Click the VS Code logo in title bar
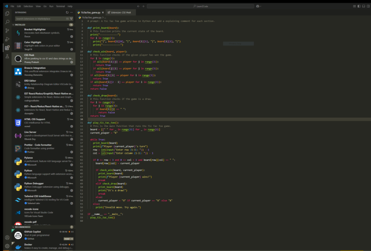Viewport: 371px width, 251px height. [7, 6]
